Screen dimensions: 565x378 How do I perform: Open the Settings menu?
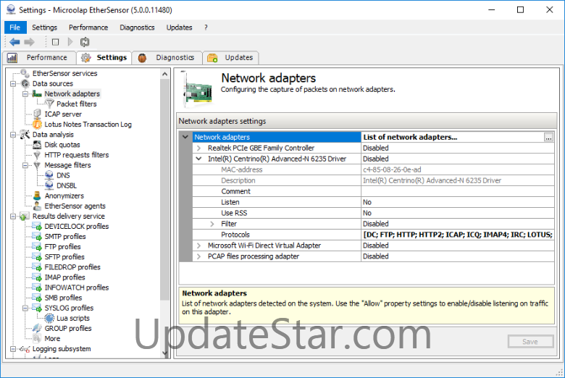pyautogui.click(x=44, y=28)
